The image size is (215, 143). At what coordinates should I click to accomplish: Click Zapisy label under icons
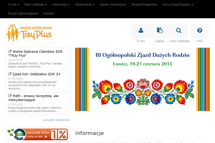pos(160,41)
